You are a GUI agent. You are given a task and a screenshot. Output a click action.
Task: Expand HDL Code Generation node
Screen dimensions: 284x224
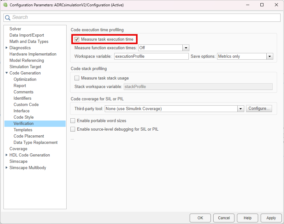pos(7,155)
